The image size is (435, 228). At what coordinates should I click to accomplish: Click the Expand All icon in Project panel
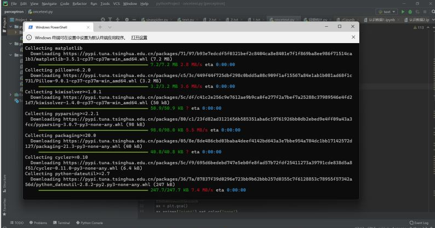[x=110, y=20]
